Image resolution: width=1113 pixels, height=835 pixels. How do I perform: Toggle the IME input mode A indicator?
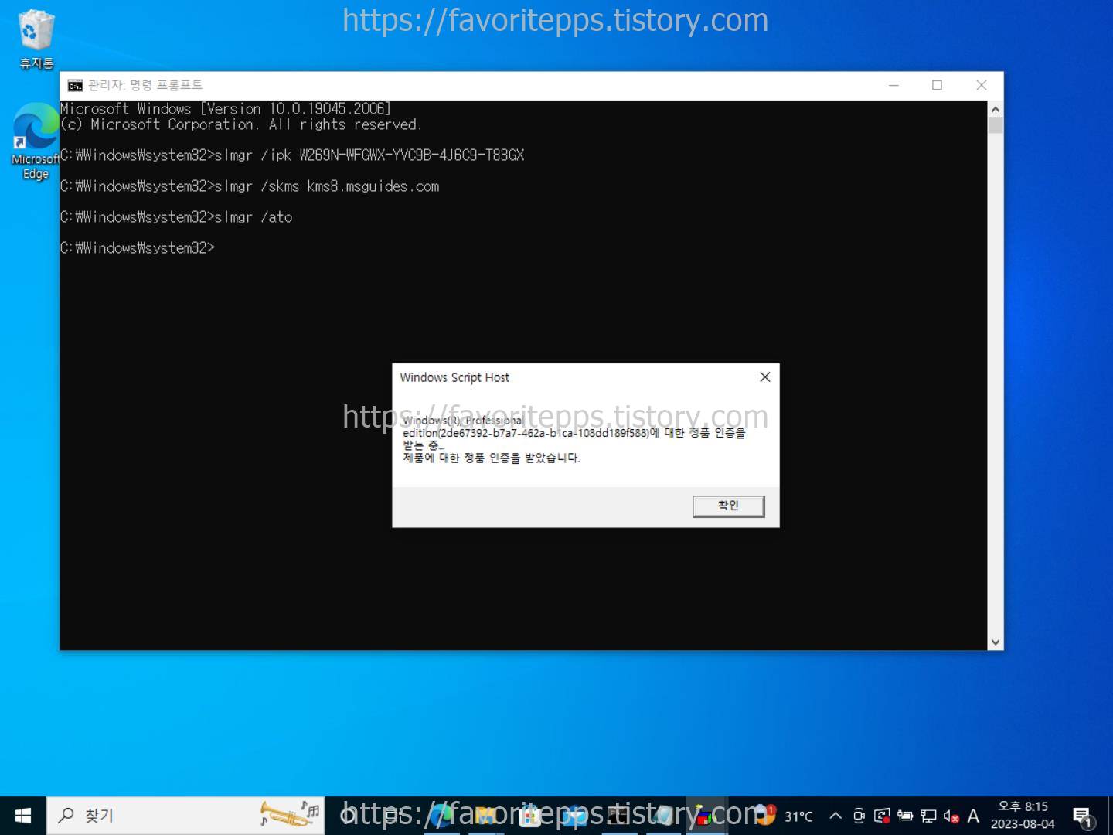(x=973, y=816)
